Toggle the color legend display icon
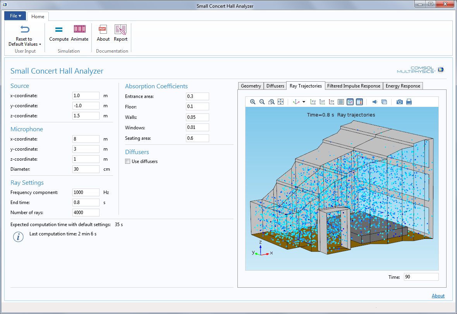This screenshot has height=314, width=457. pos(359,102)
